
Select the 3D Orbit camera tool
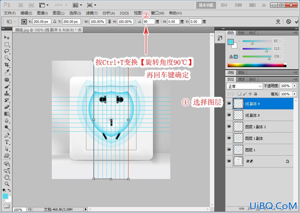coord(7,170)
